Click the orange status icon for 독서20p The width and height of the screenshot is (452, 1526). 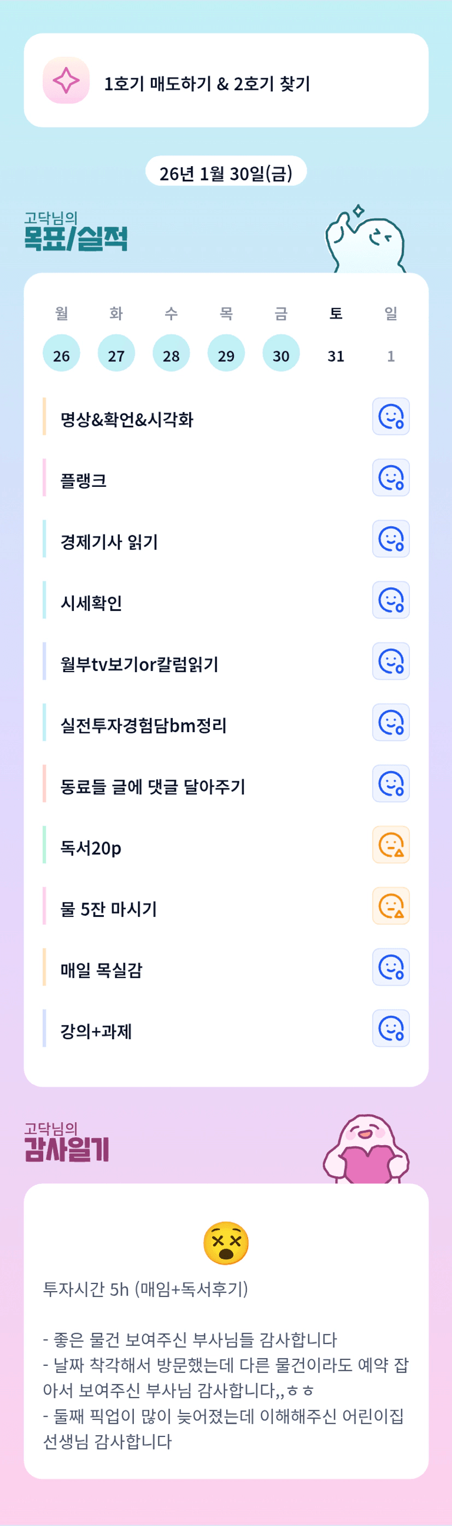coord(390,845)
